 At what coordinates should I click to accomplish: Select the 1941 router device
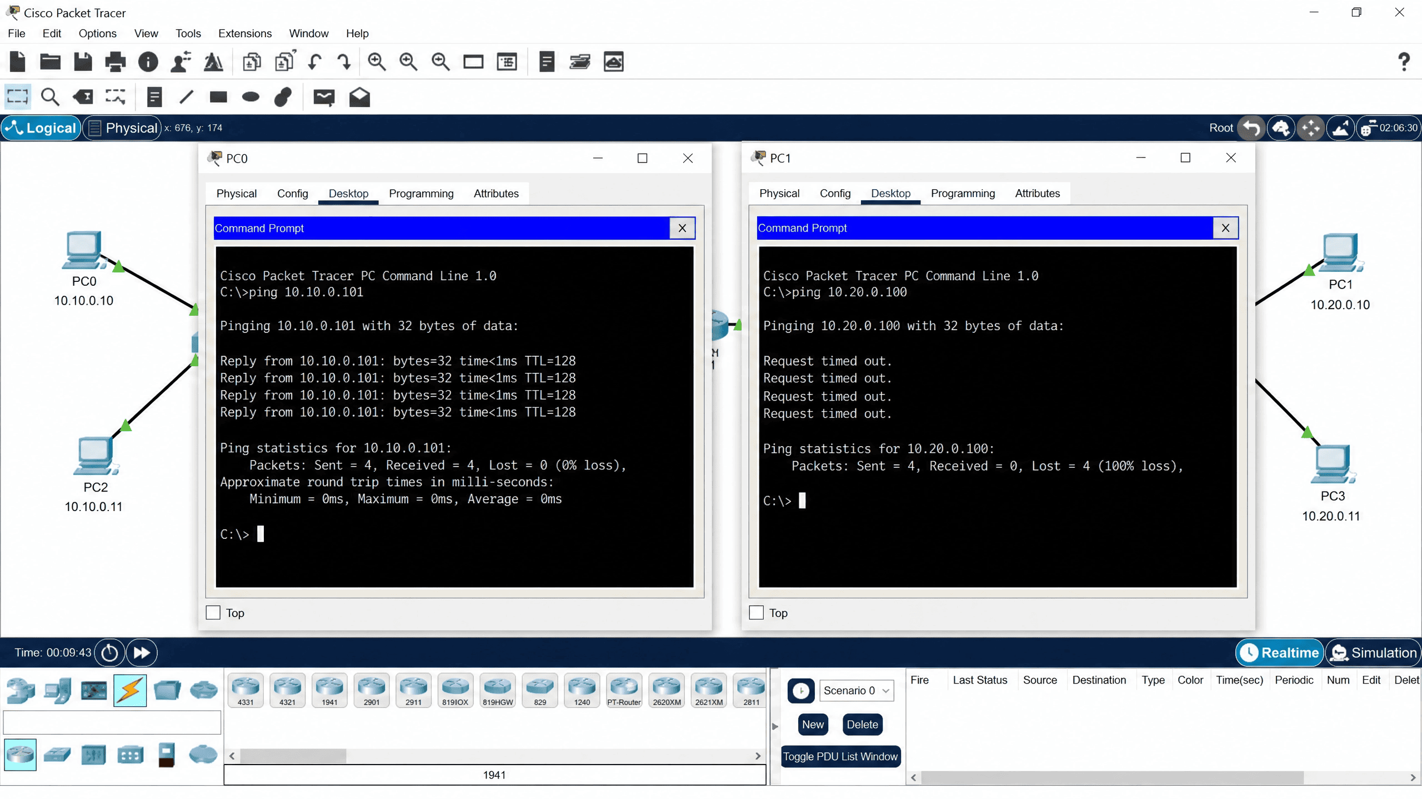[329, 690]
